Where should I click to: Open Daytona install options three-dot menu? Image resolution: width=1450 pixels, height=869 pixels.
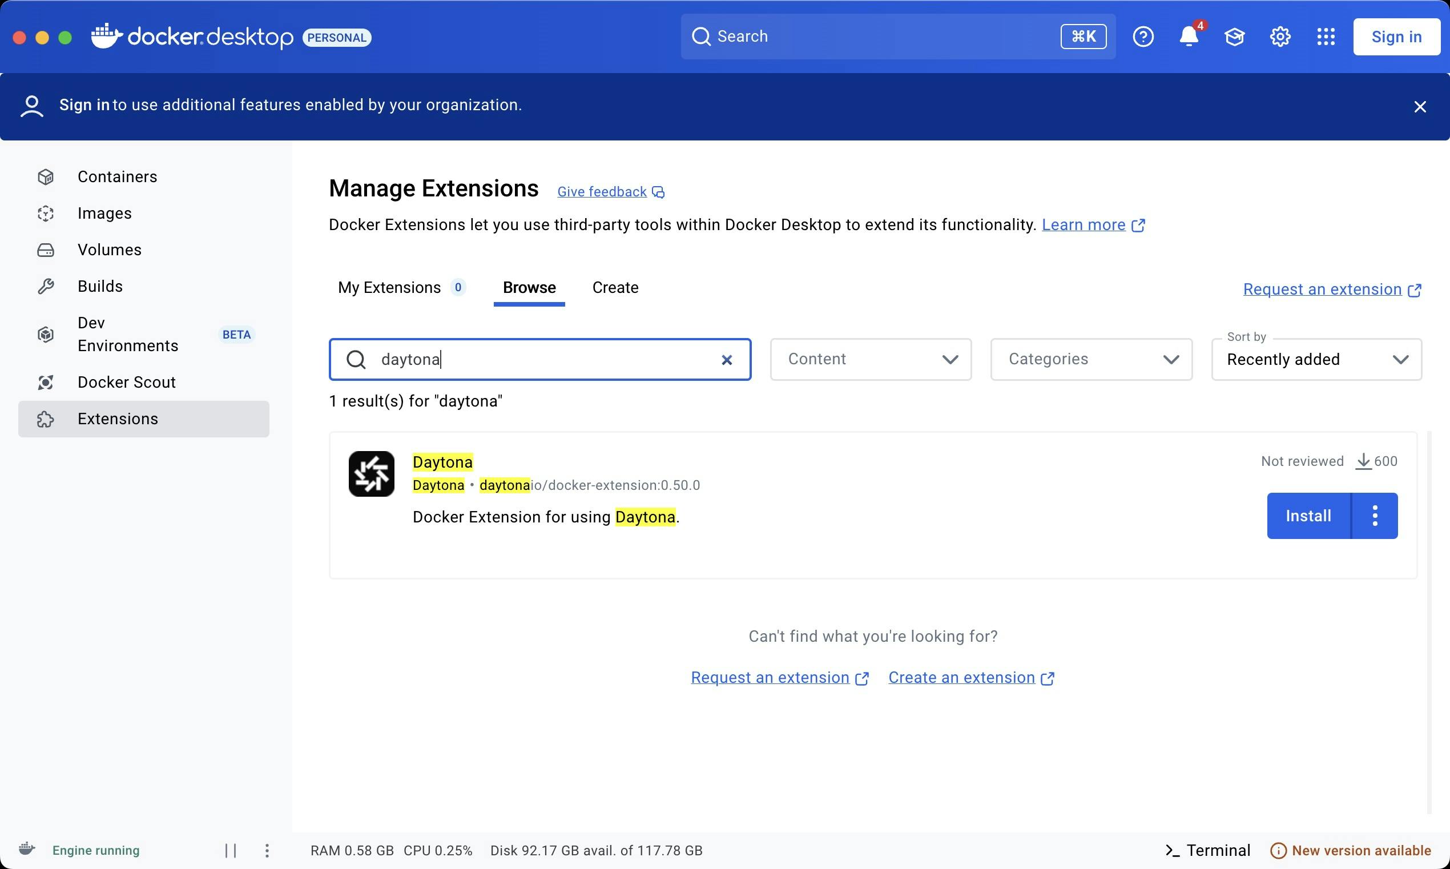(1375, 516)
